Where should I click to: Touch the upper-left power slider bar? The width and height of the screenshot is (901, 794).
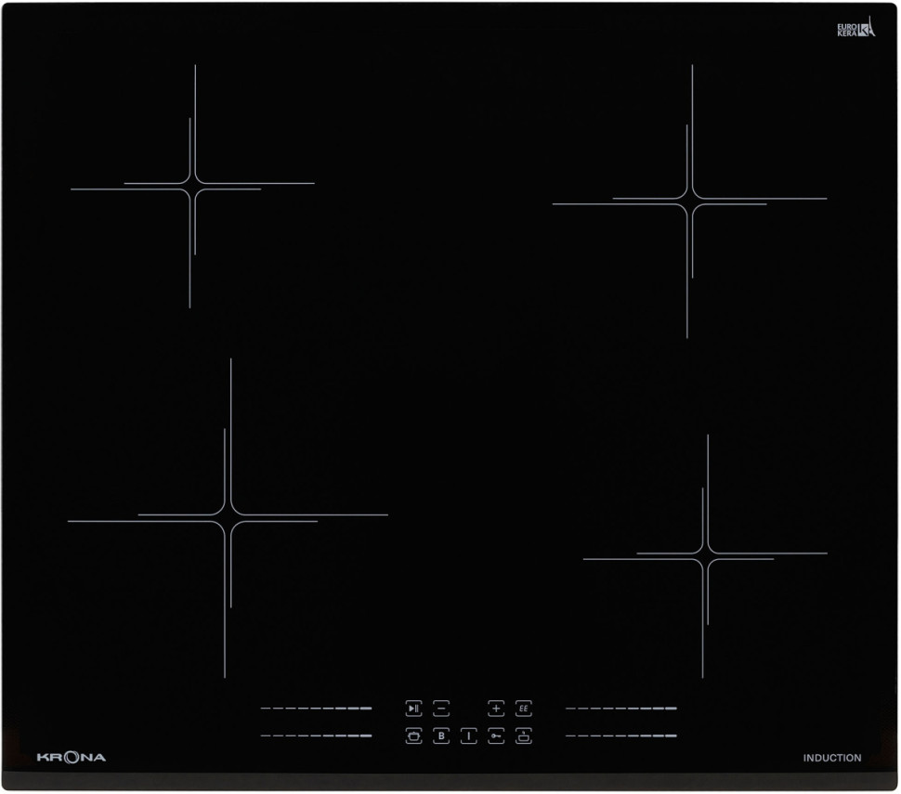pos(316,709)
